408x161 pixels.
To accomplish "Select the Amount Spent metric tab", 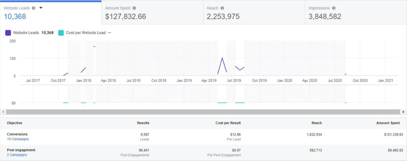I will click(x=153, y=12).
